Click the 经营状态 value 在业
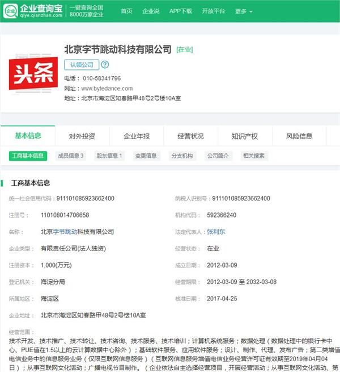340x372 pixels. coord(213,248)
